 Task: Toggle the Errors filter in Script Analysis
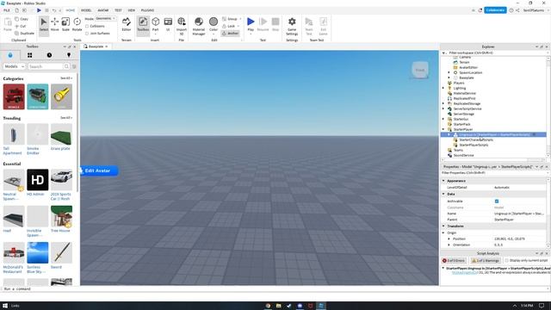[454, 260]
